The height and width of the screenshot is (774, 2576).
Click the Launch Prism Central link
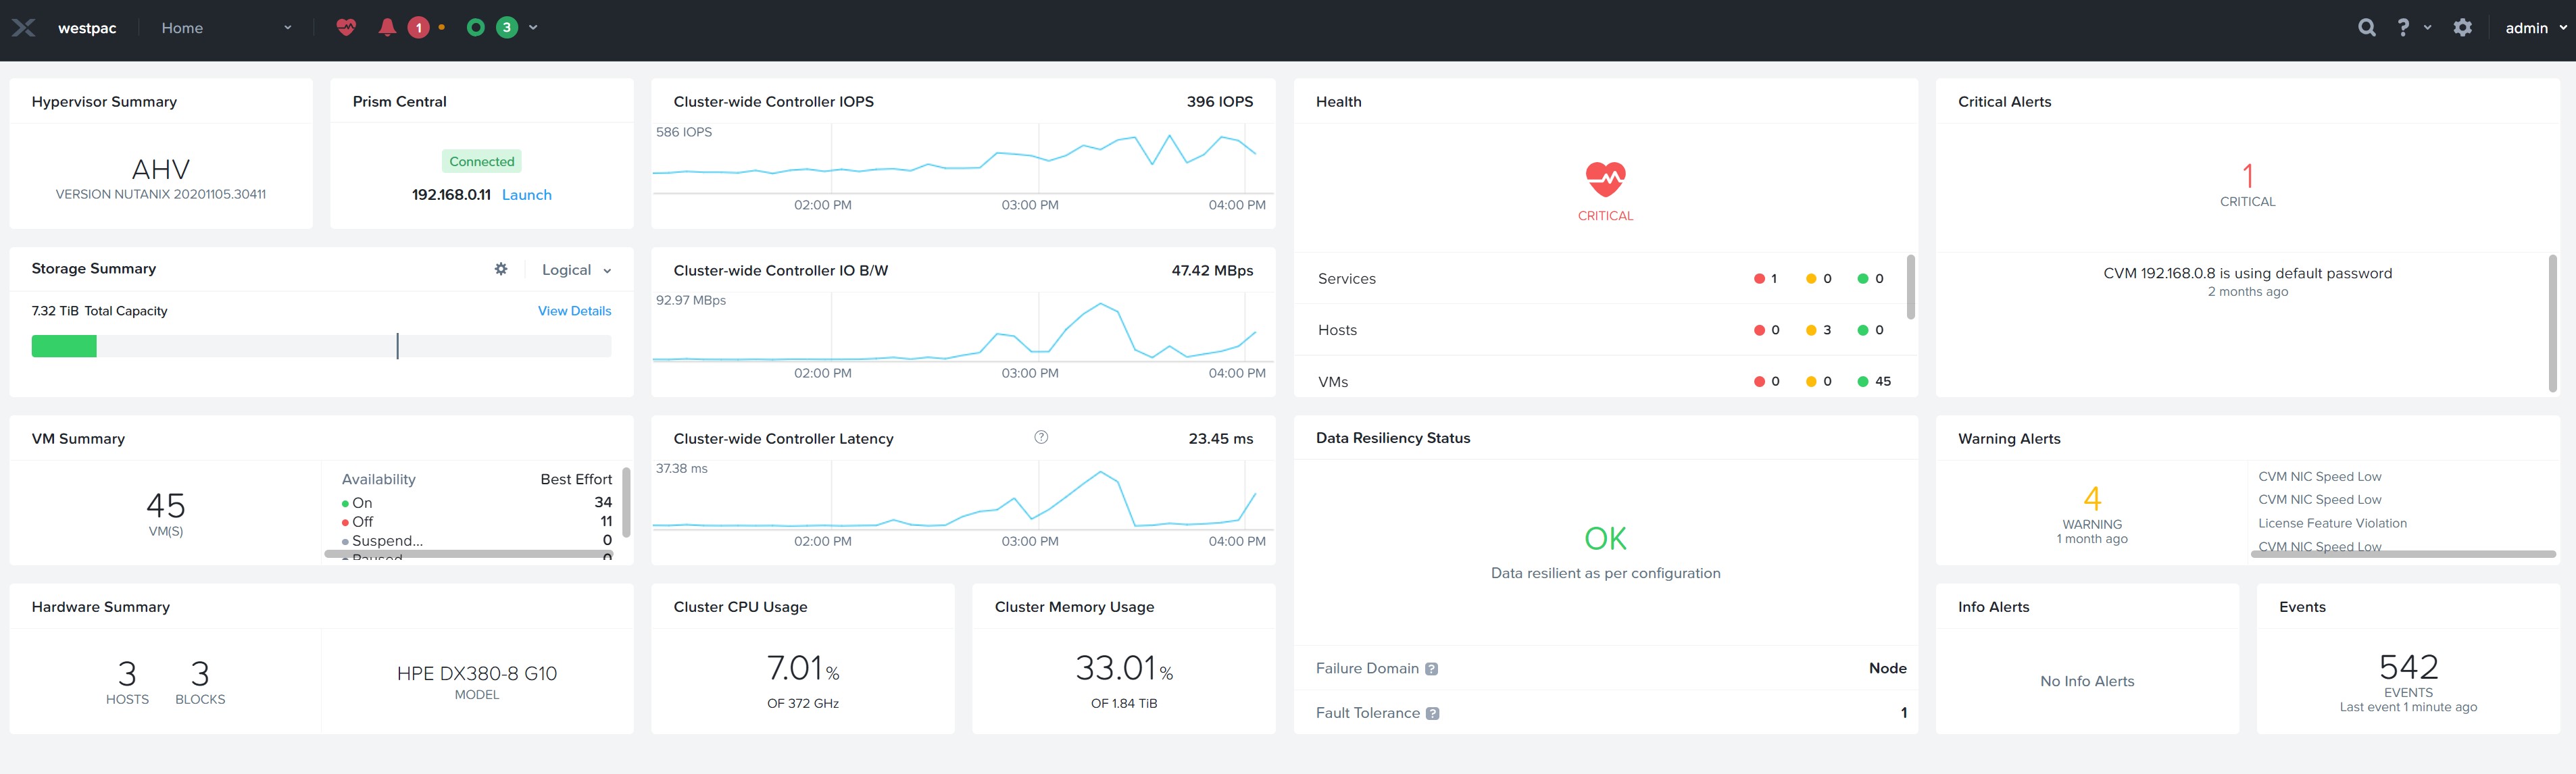[x=526, y=195]
